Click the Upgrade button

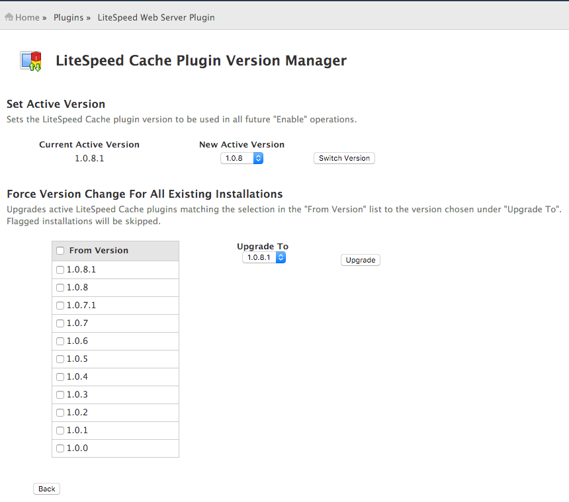click(x=361, y=260)
